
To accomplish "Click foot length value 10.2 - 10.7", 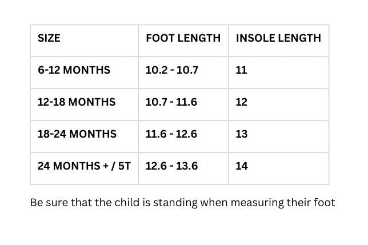I will tap(171, 71).
